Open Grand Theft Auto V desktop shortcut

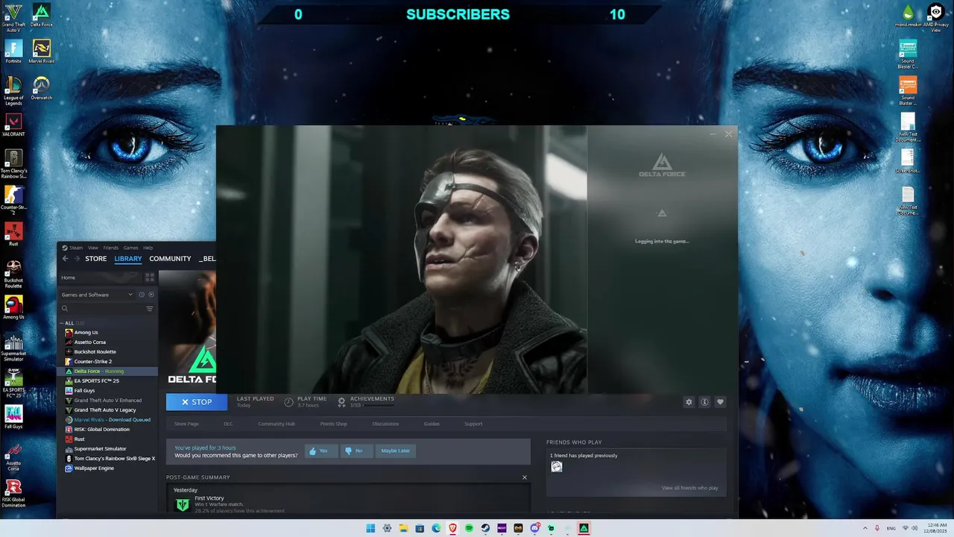[x=13, y=18]
